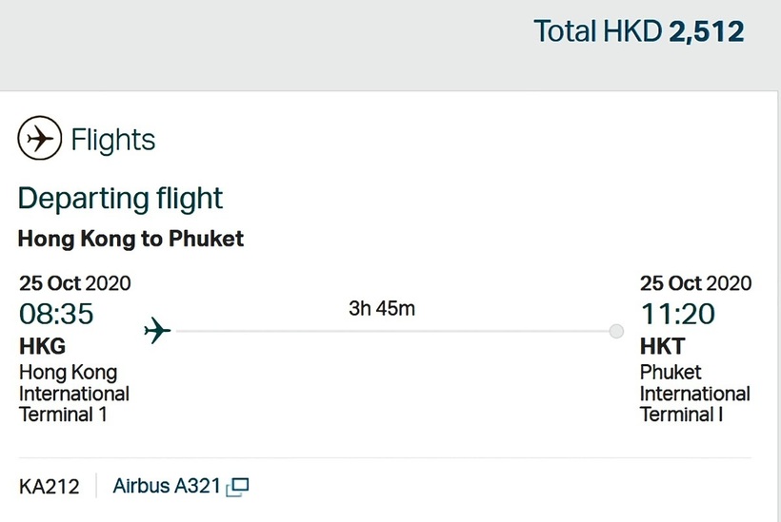Click the 2,512 total price amount
The image size is (781, 522).
pyautogui.click(x=707, y=31)
